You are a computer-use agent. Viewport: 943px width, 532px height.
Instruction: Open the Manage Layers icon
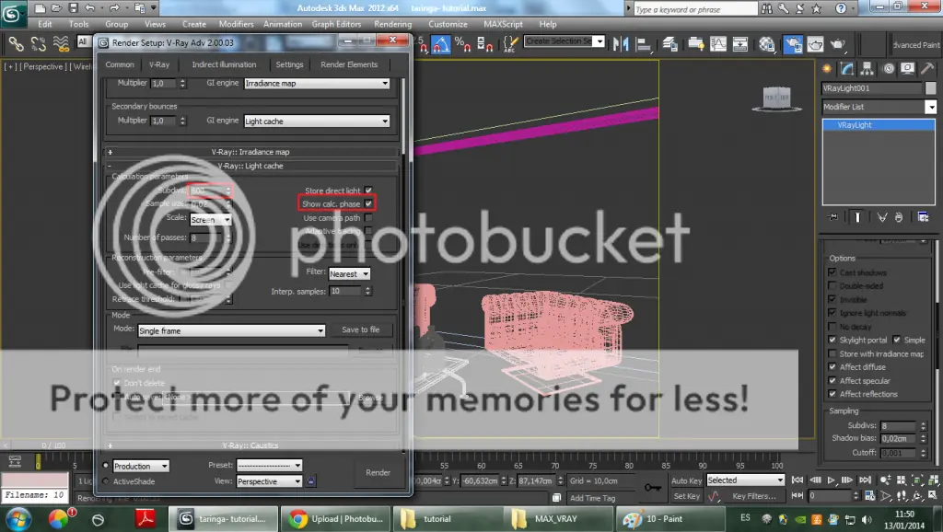coord(670,44)
